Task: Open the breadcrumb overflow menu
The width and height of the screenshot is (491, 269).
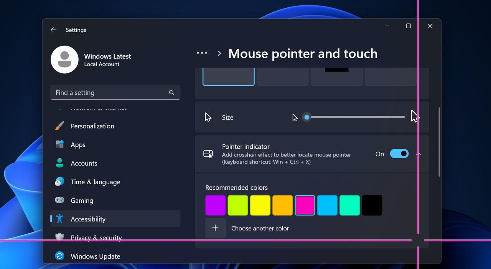Action: point(202,53)
